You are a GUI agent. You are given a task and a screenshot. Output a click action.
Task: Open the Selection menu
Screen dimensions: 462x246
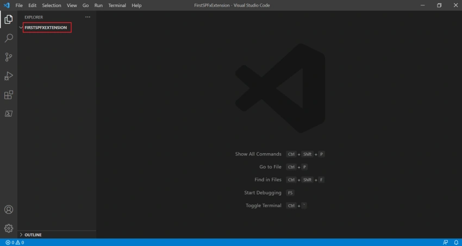click(52, 5)
